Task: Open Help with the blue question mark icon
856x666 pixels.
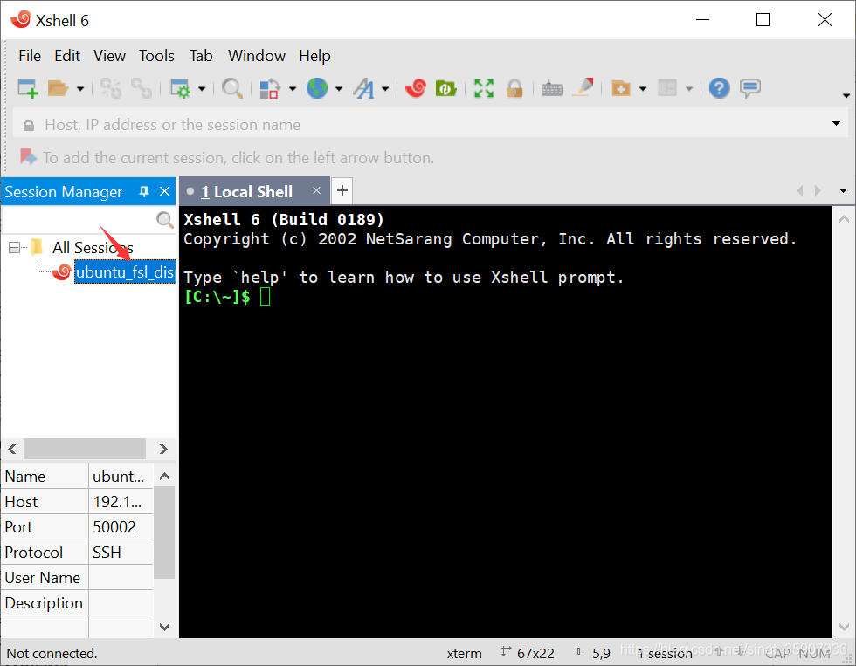Action: coord(720,88)
